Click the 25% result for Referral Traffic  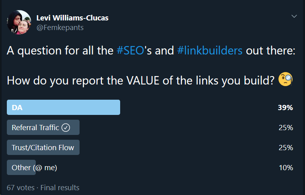point(286,128)
